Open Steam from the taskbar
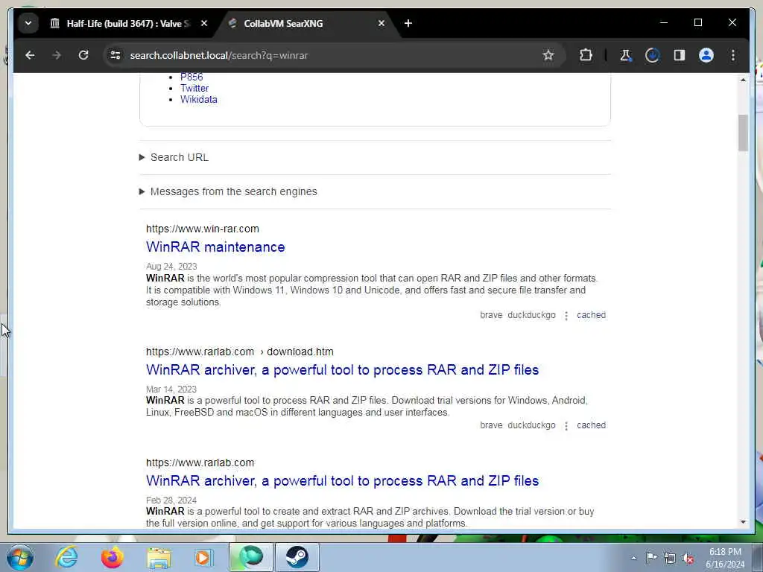This screenshot has width=763, height=572. click(x=297, y=557)
